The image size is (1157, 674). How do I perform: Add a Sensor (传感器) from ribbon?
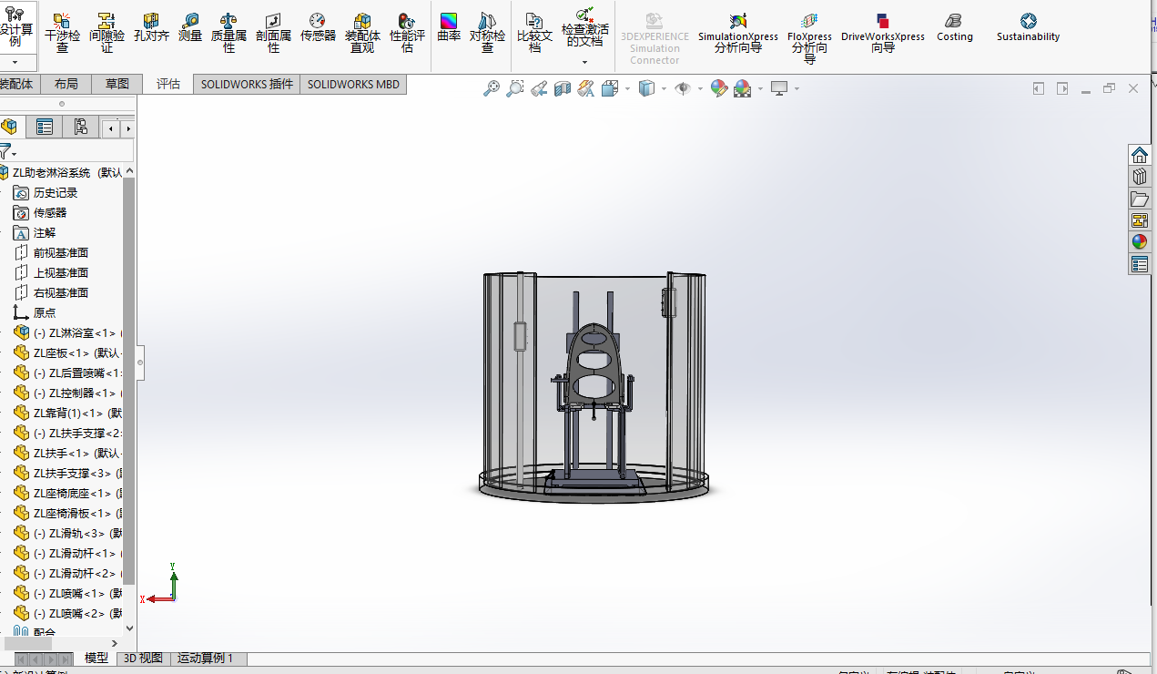[318, 27]
